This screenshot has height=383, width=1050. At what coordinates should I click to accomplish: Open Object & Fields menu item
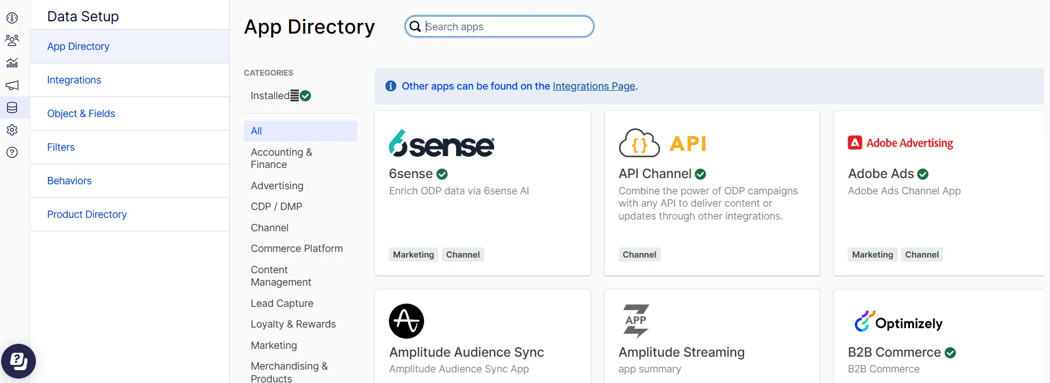[x=129, y=114]
